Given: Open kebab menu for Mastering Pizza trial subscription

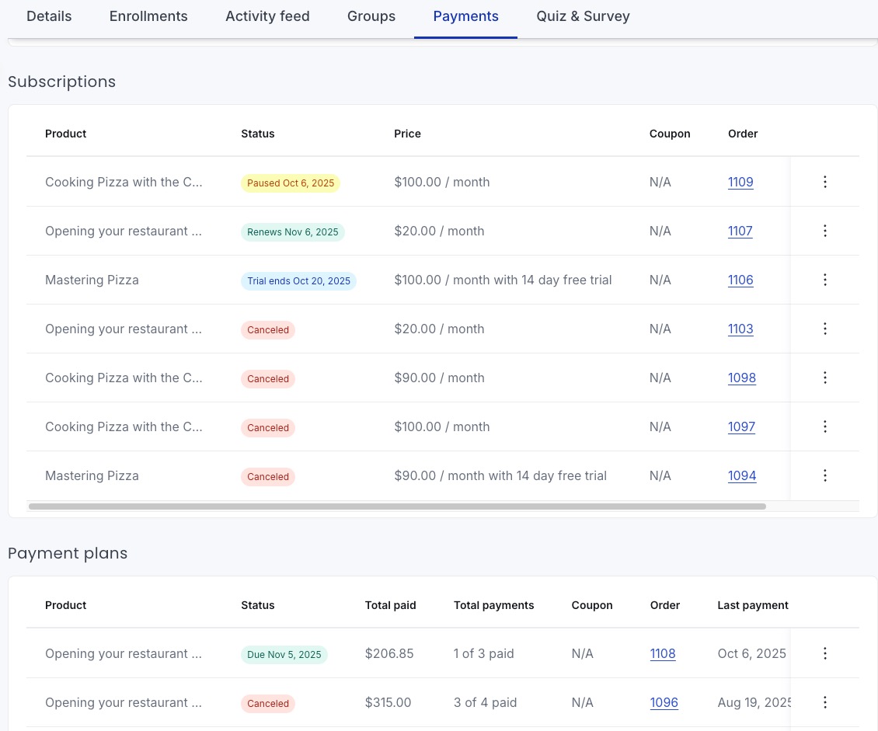Looking at the screenshot, I should click(825, 280).
